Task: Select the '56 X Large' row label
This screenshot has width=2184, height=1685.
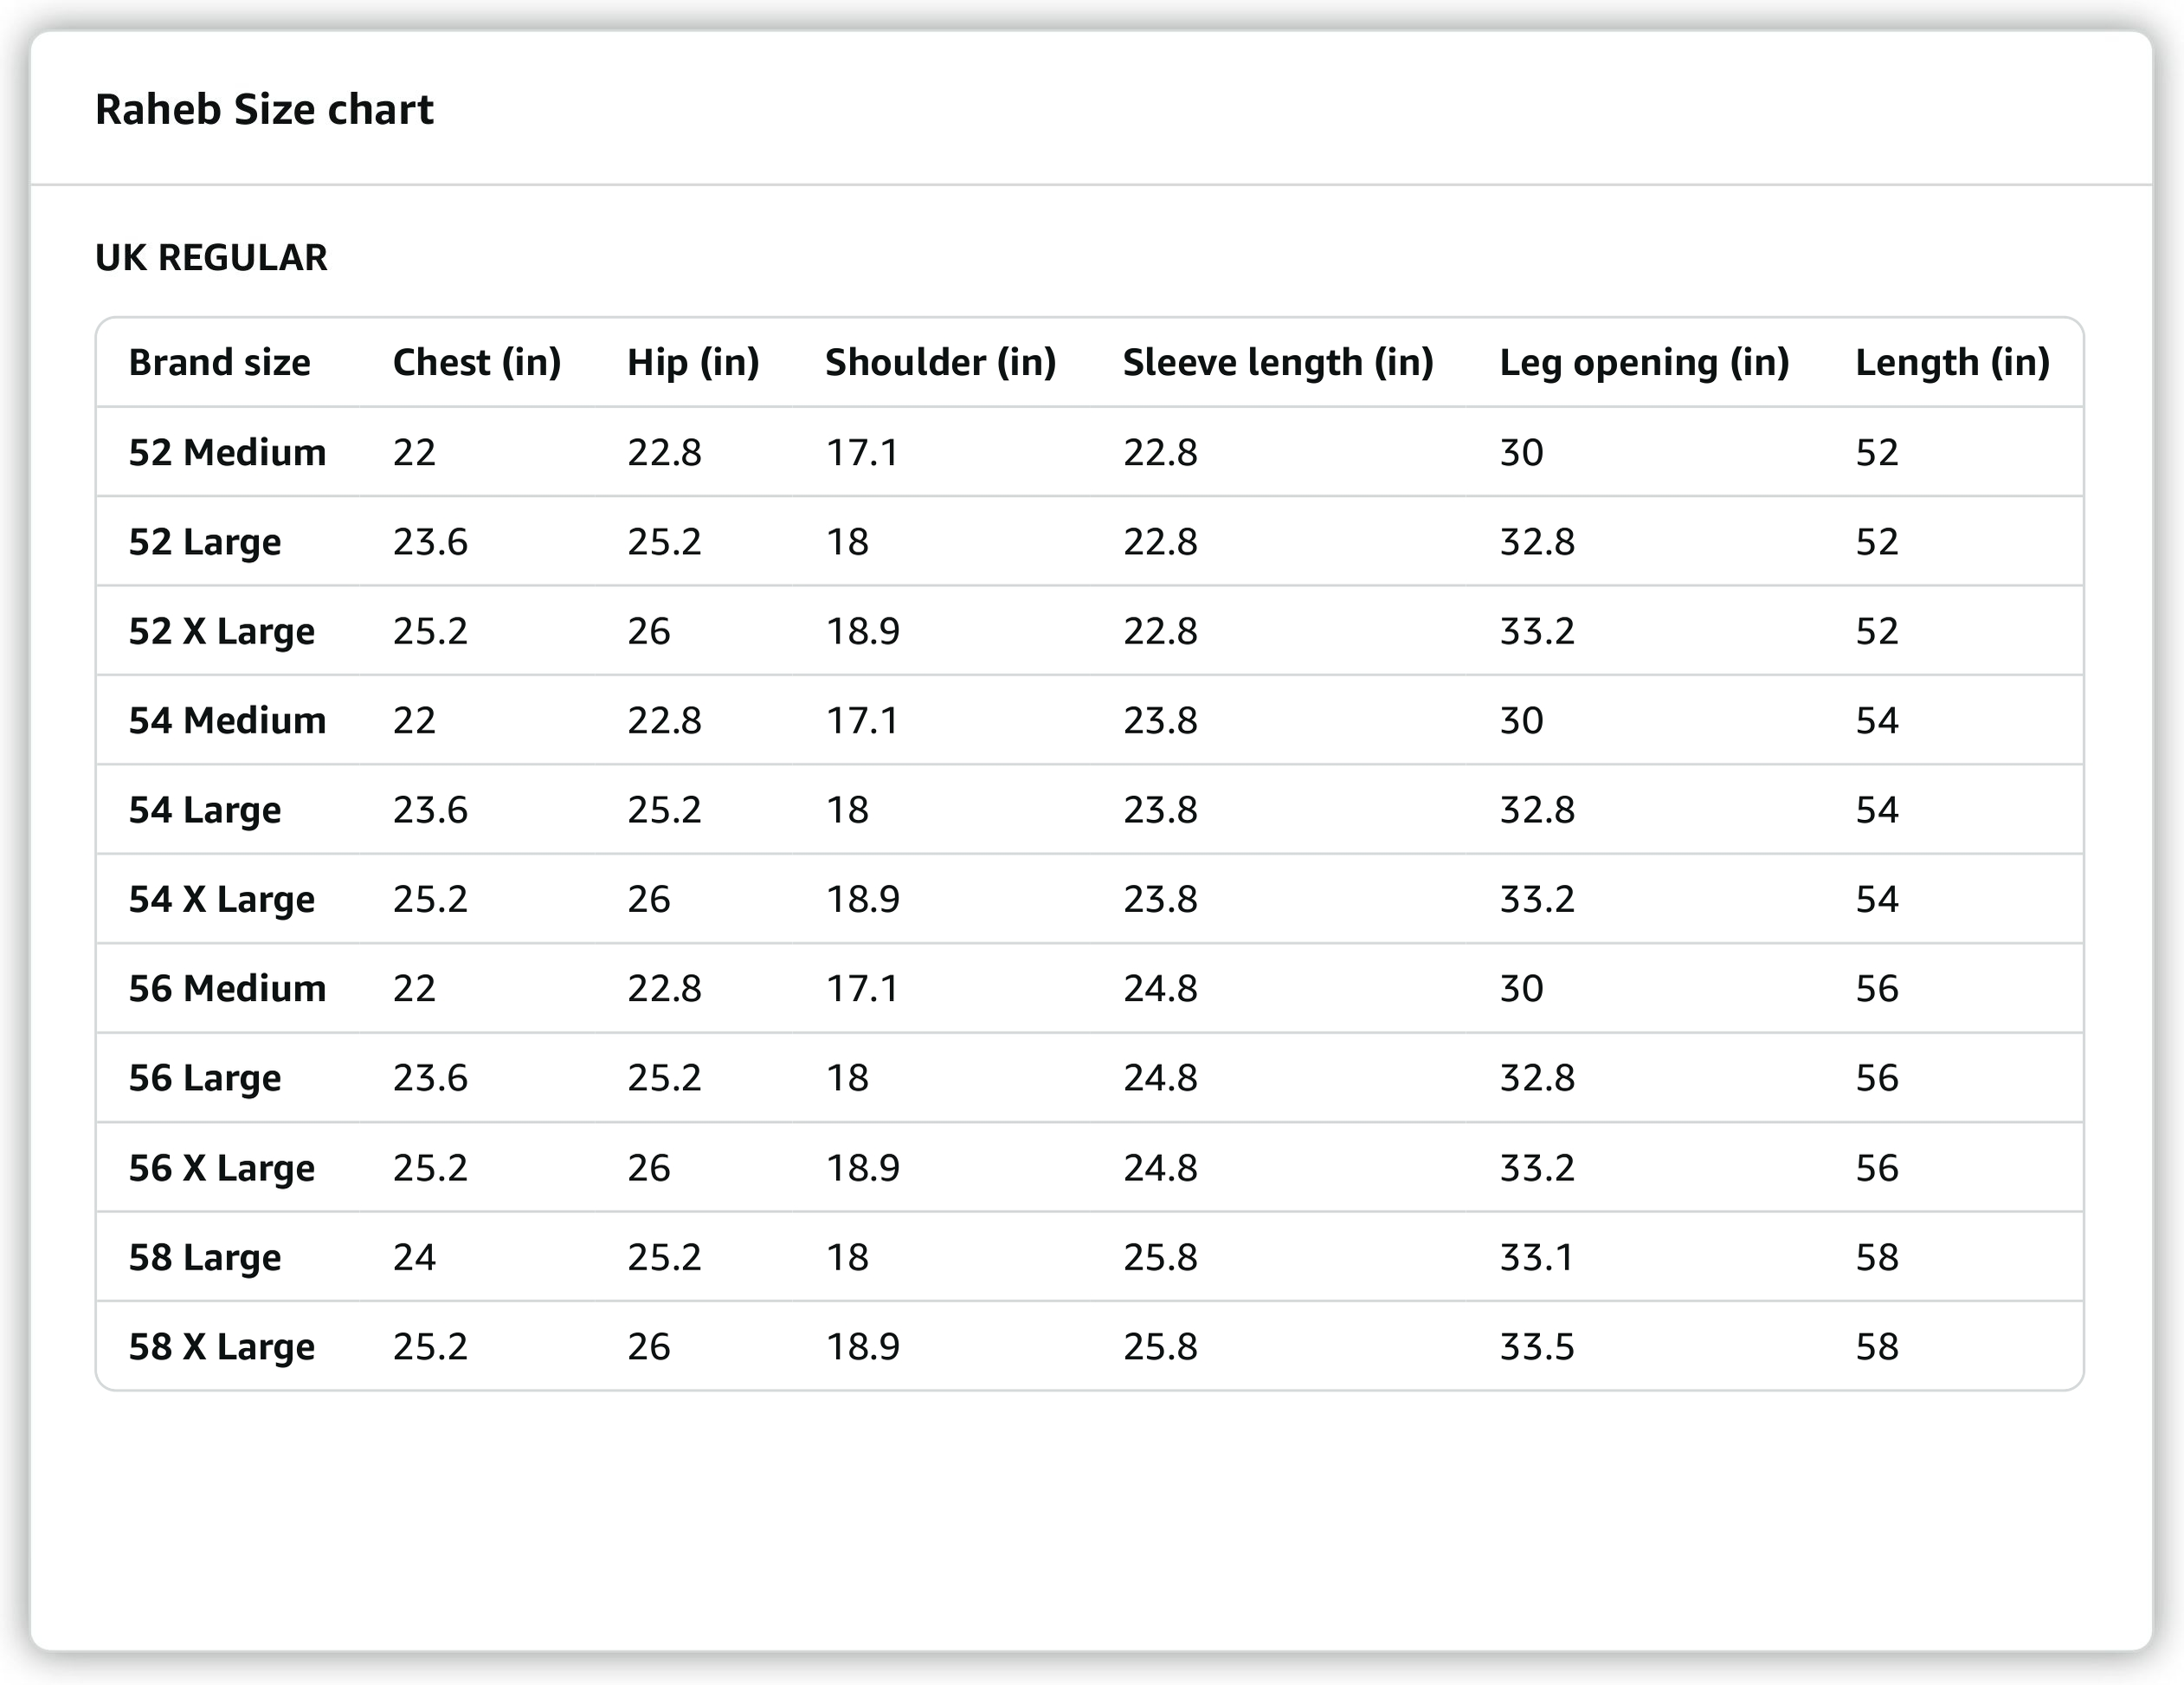Action: point(221,1168)
